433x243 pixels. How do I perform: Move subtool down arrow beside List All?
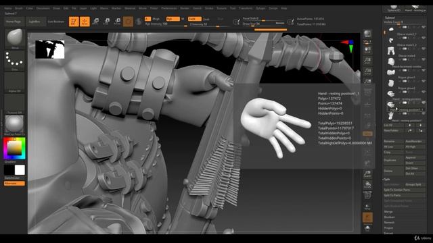coord(420,126)
